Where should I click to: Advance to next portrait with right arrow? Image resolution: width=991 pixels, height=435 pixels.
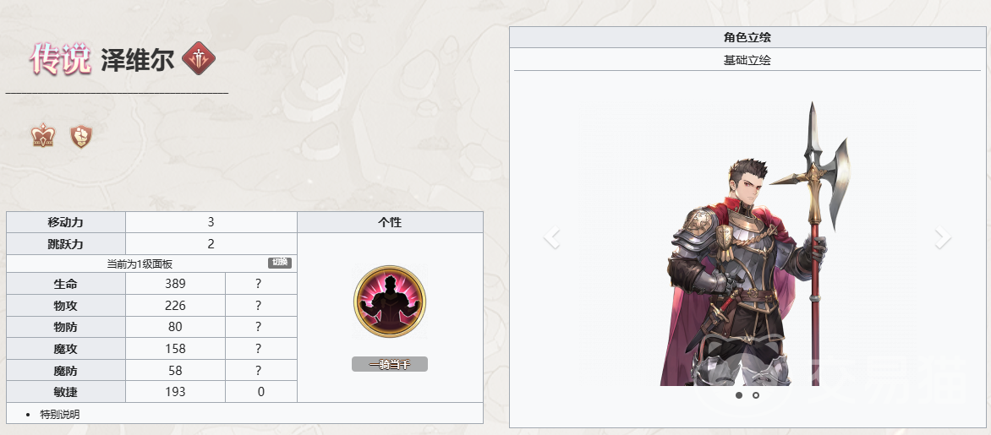(943, 237)
